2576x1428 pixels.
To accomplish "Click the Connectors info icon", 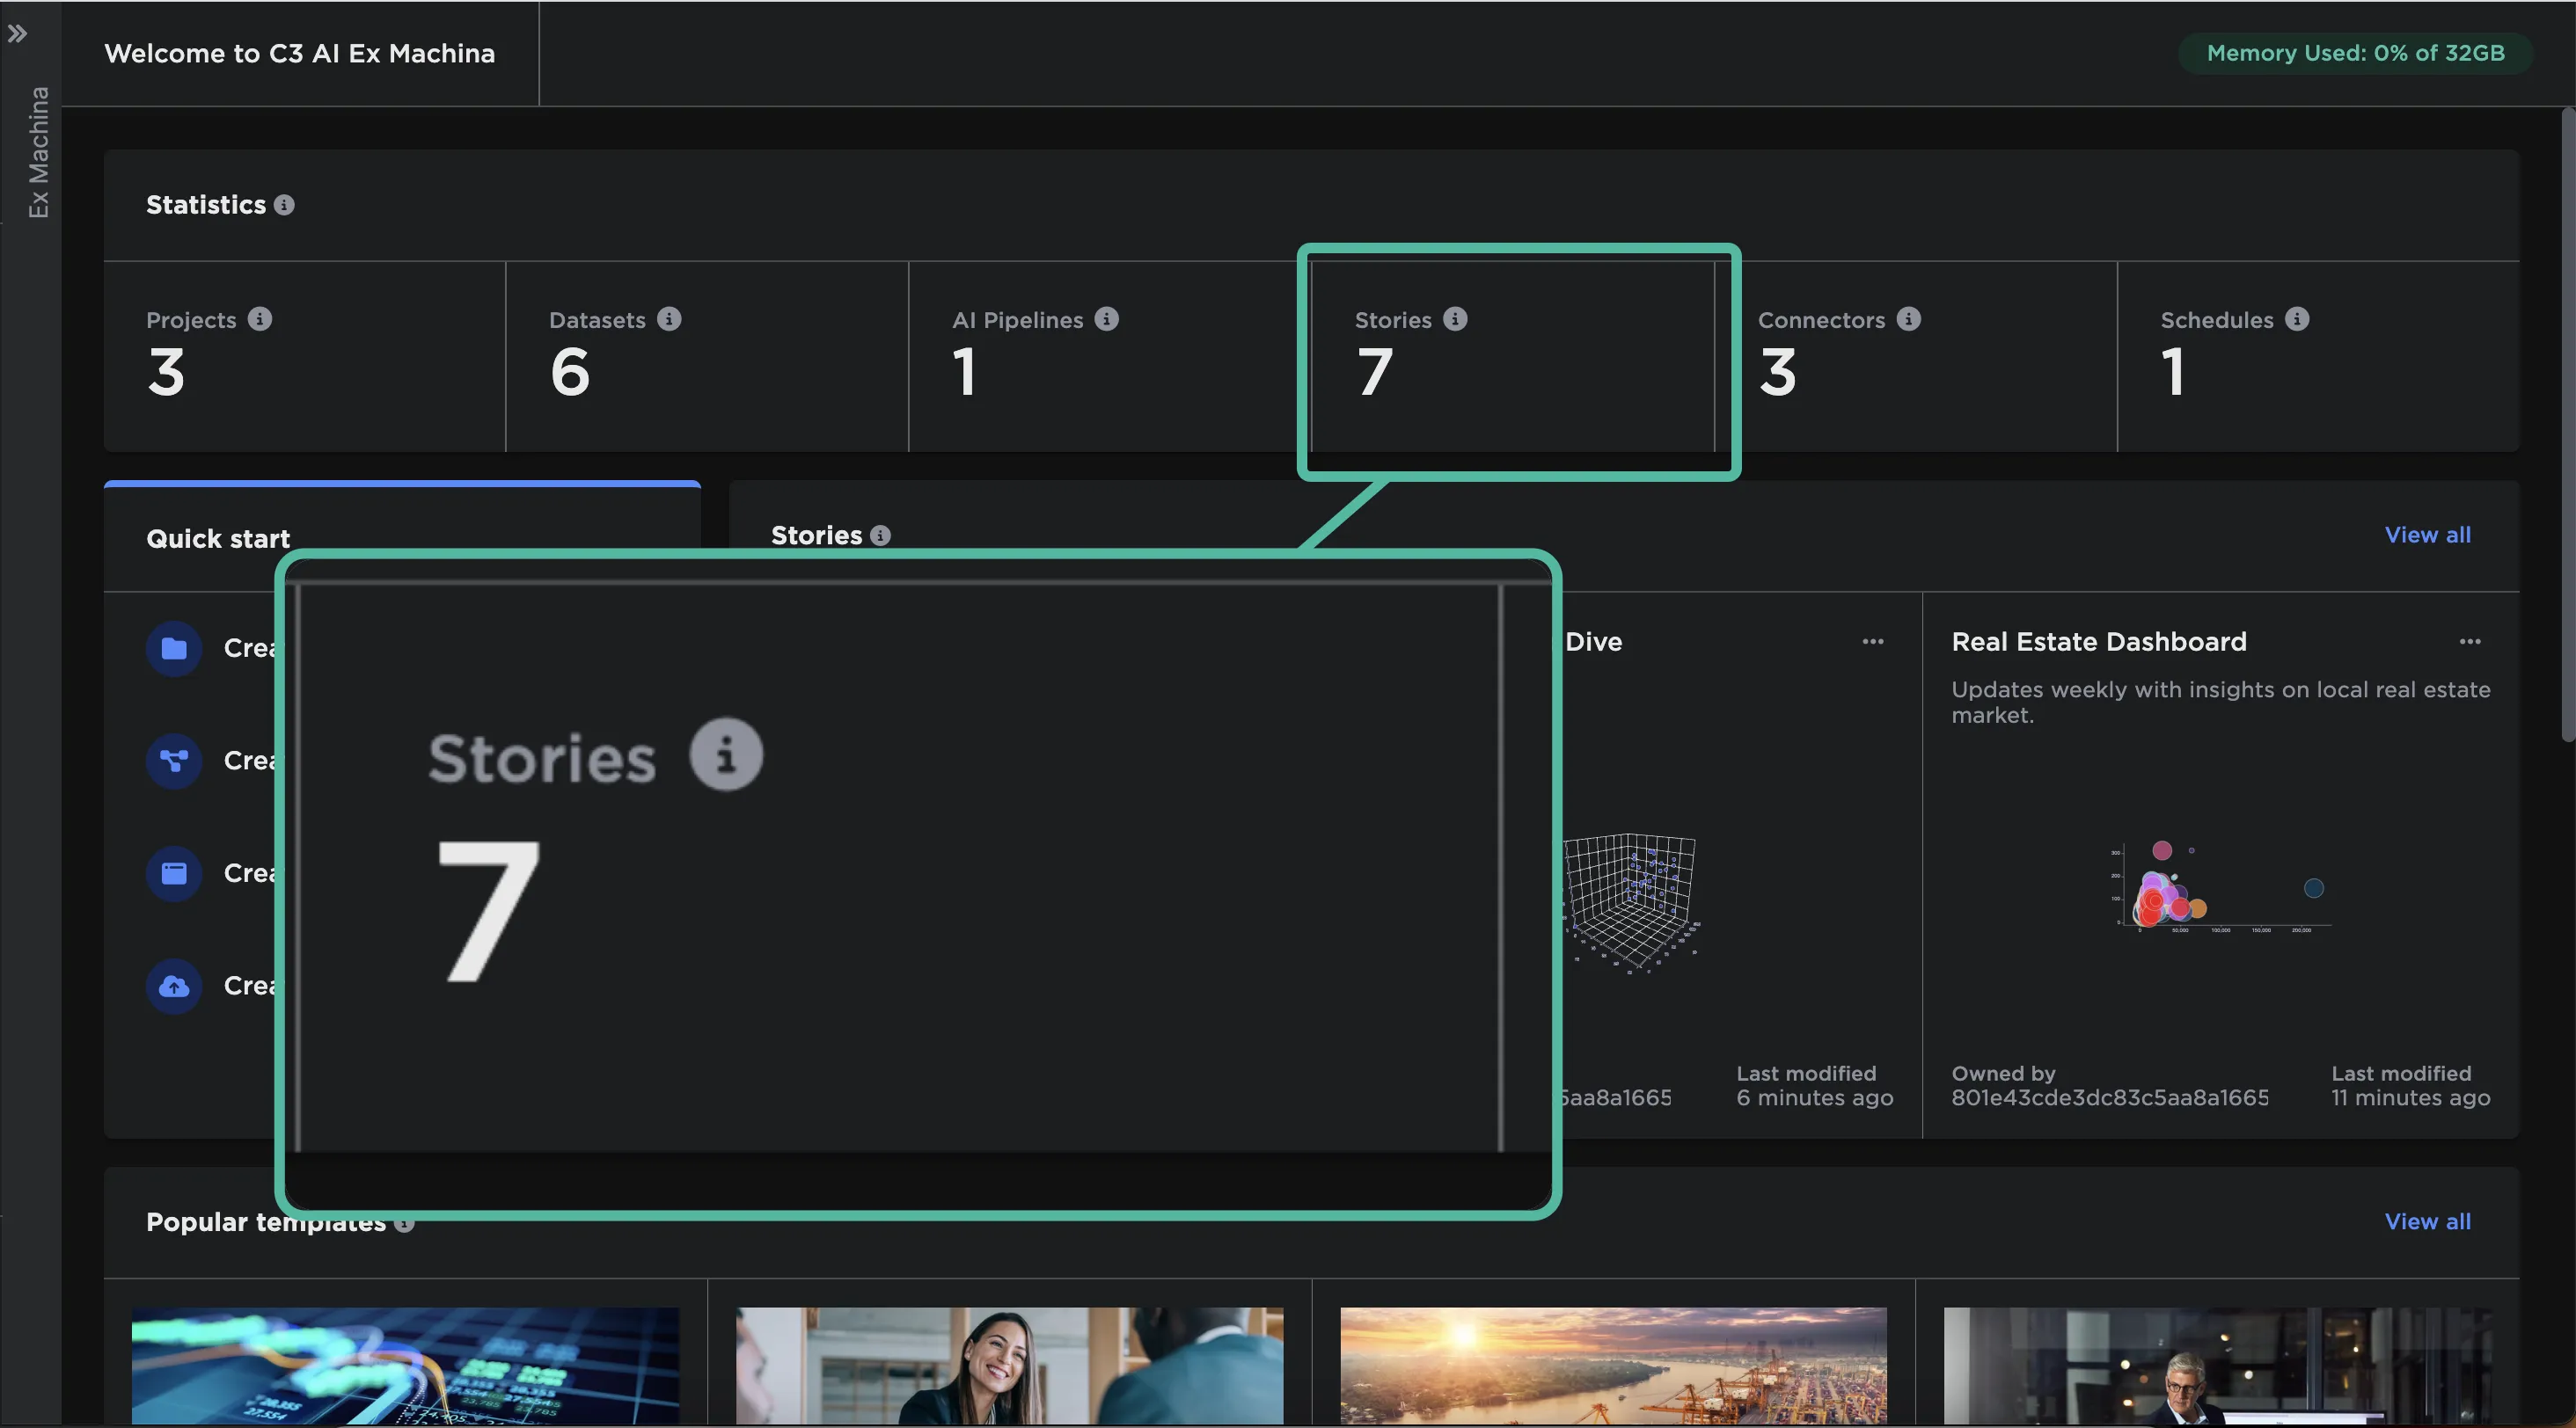I will 1908,319.
